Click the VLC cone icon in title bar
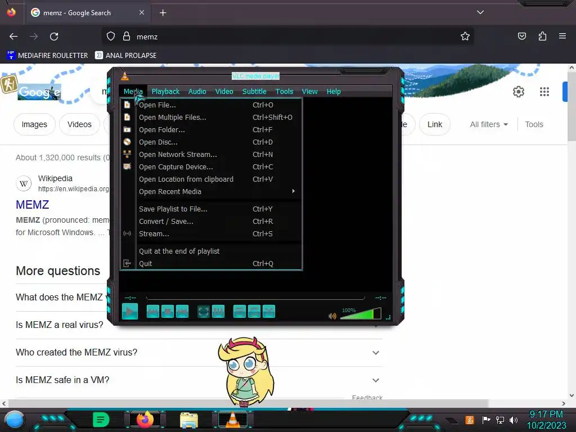 [125, 76]
